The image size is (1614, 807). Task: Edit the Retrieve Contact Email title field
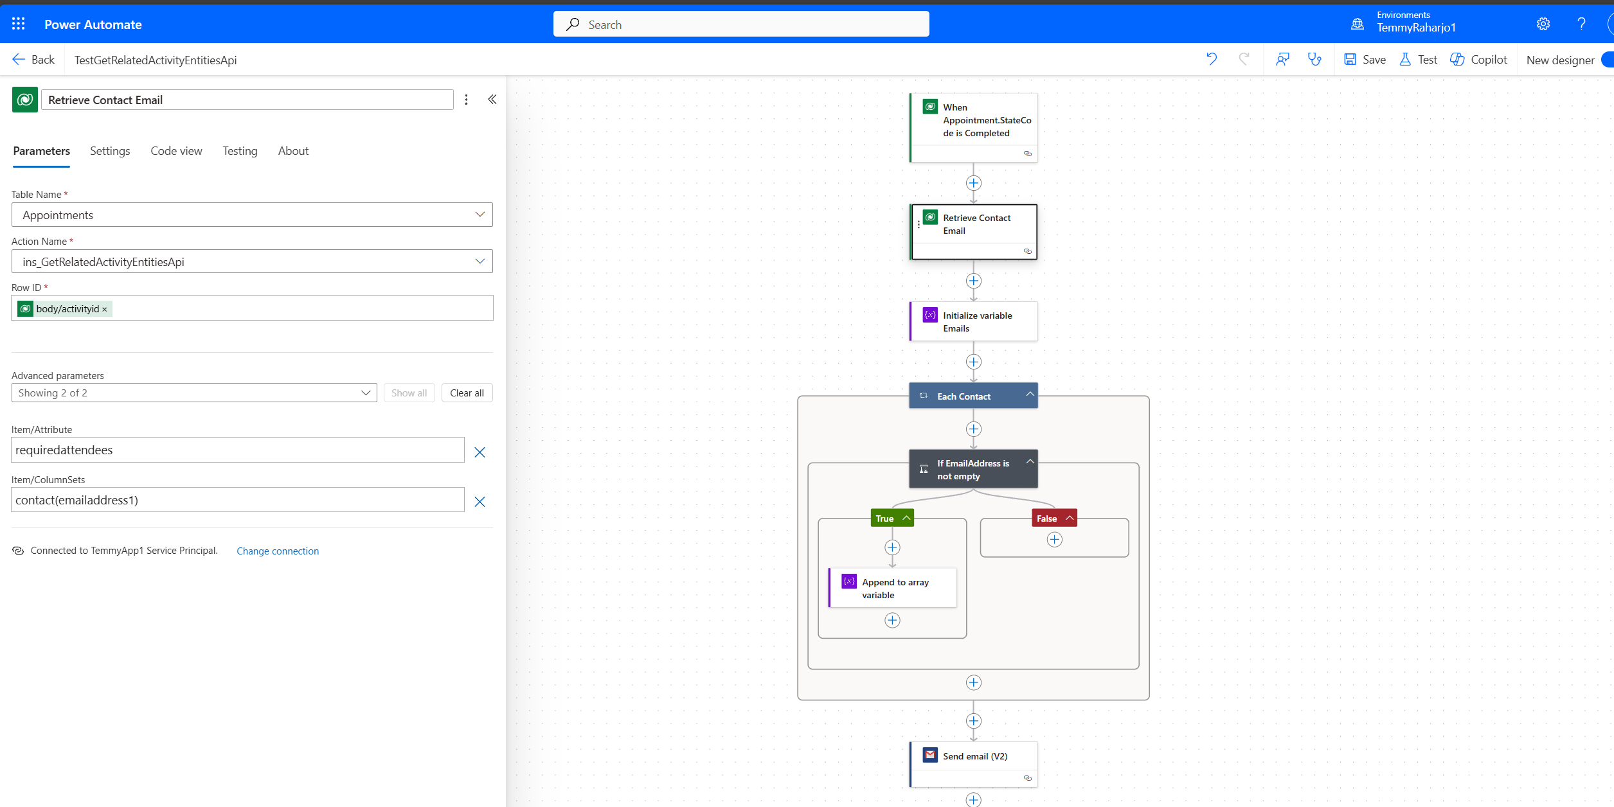pos(247,100)
